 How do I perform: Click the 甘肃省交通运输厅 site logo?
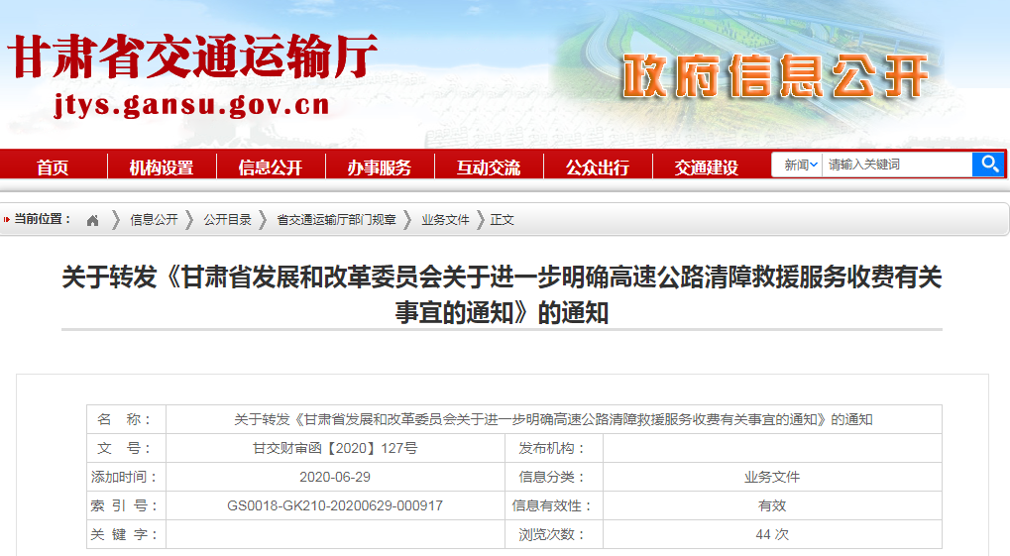192,56
